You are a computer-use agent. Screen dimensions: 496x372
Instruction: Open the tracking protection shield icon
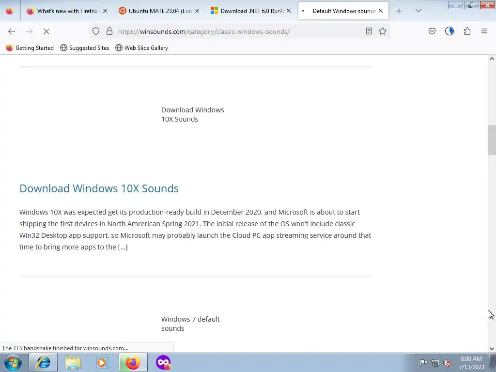96,31
